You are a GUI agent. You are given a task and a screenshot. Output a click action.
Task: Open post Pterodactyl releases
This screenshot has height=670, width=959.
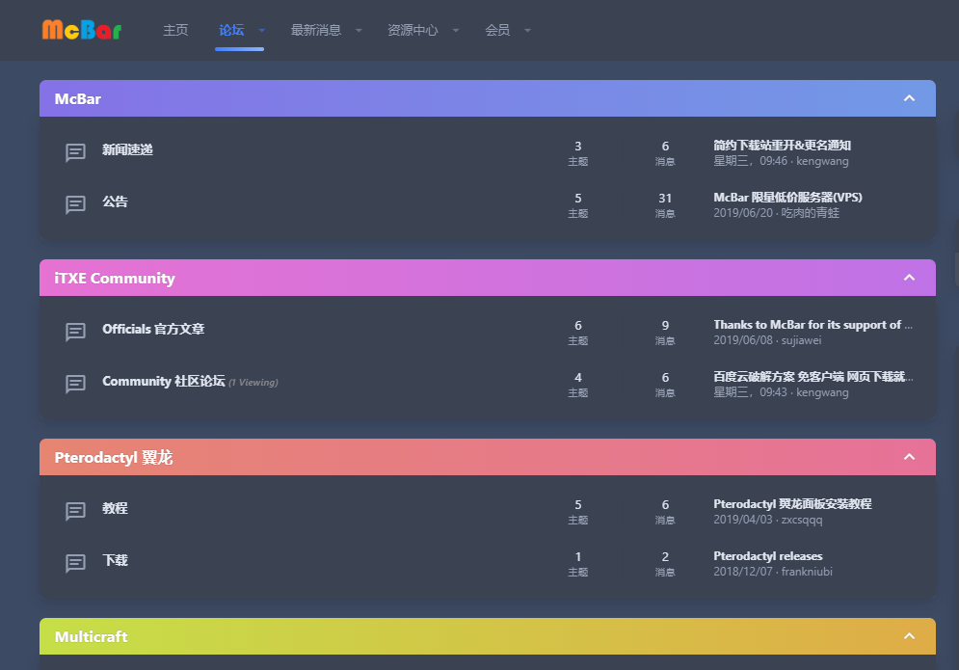click(767, 555)
